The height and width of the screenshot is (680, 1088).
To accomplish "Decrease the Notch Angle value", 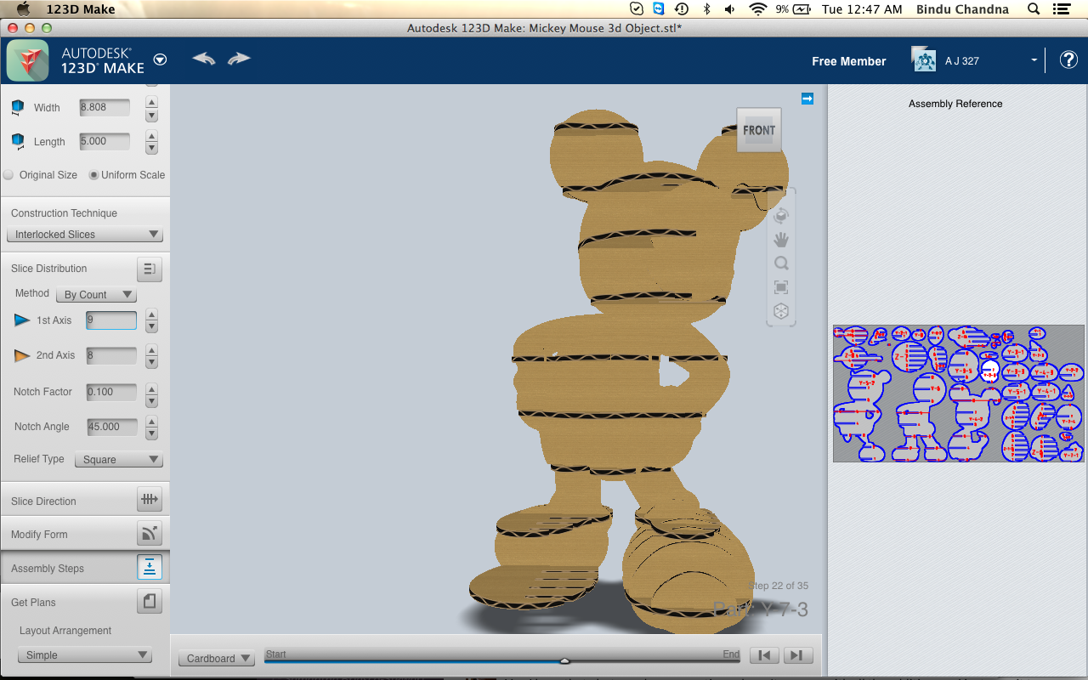I will (151, 433).
